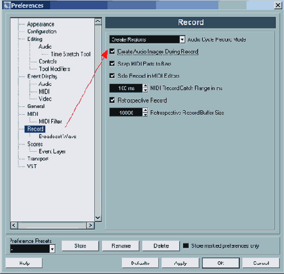This screenshot has width=284, height=274.
Task: Click the Store preset button
Action: pyautogui.click(x=80, y=246)
